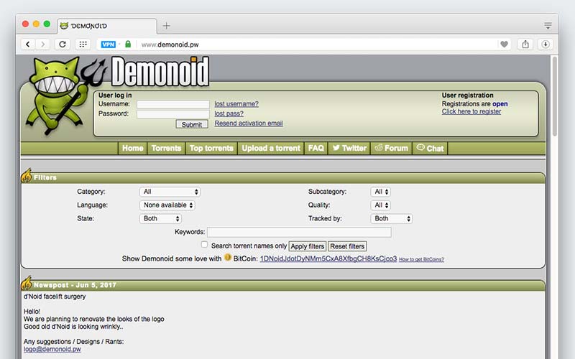Expand the Quality dropdown

[x=381, y=205]
